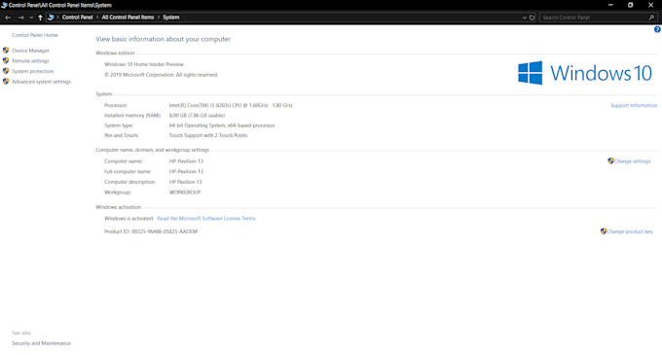Viewport: 662px width, 355px height.
Task: Open the recent locations dropdown arrow
Action: [x=31, y=18]
